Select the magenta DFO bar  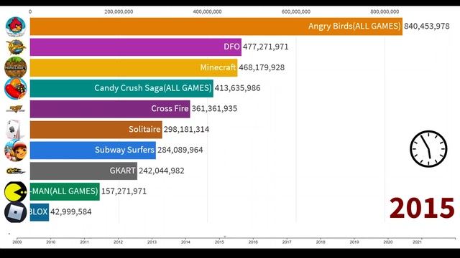point(136,47)
